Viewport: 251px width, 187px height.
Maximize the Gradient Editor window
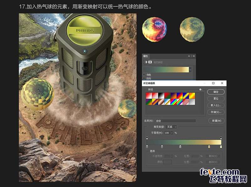(213, 83)
